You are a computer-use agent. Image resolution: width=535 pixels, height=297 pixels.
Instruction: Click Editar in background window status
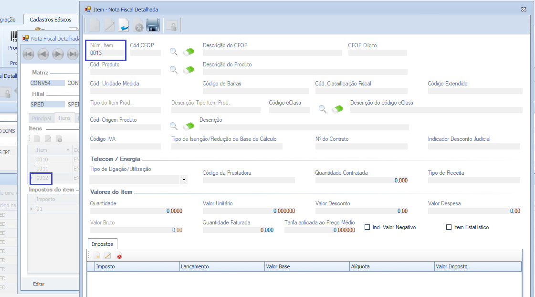[39, 284]
